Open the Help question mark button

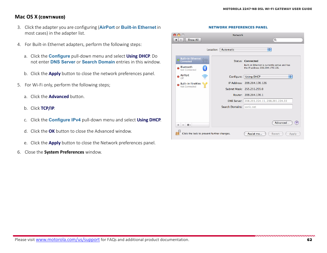coord(296,123)
